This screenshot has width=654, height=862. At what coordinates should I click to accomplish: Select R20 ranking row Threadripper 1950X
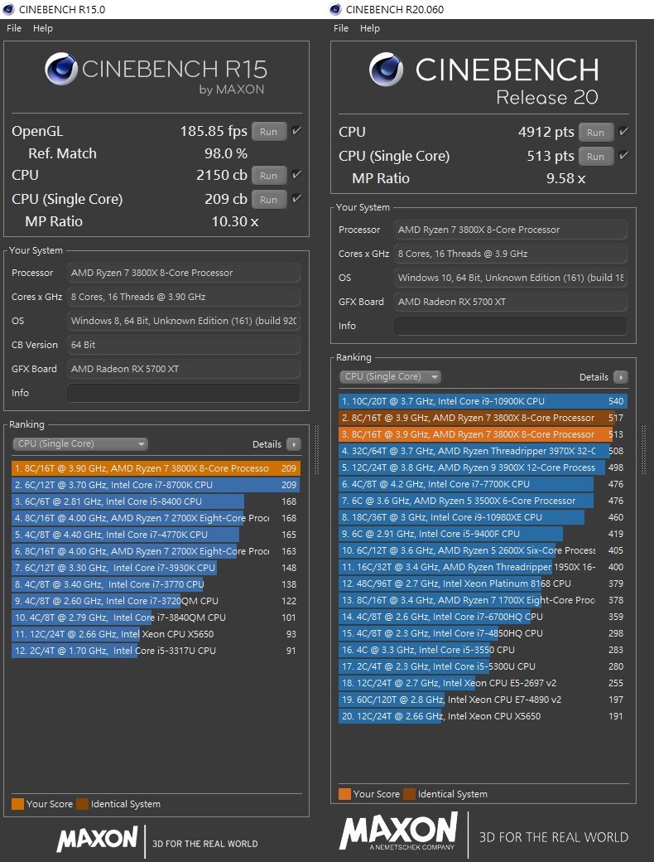483,567
